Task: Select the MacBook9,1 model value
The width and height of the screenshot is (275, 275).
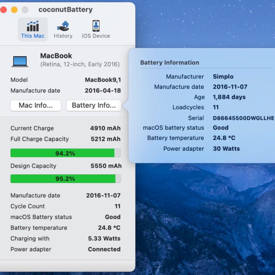Action: pyautogui.click(x=103, y=80)
